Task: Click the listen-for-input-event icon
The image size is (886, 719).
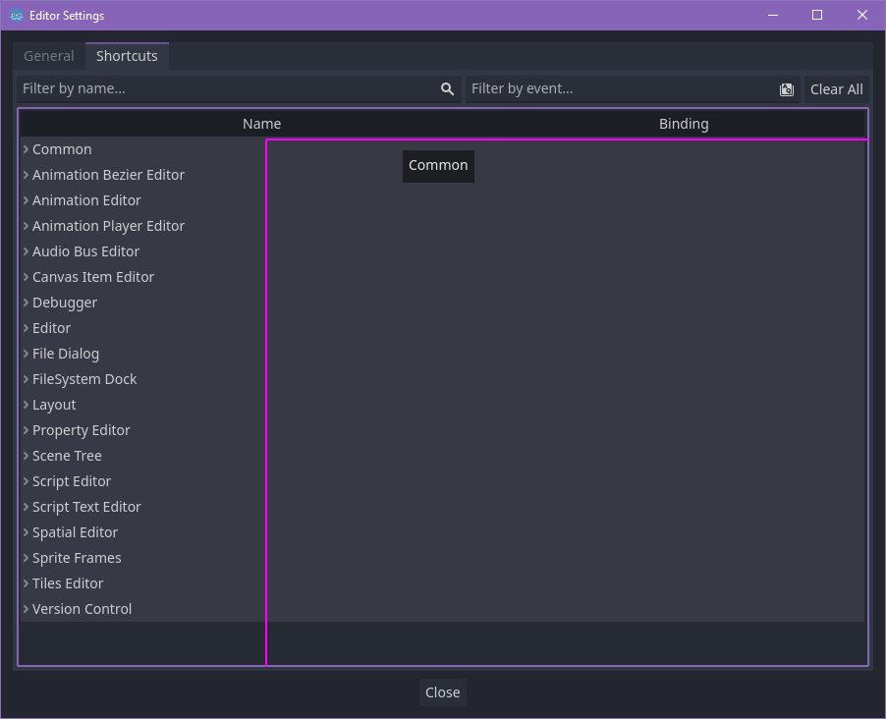Action: [x=786, y=88]
